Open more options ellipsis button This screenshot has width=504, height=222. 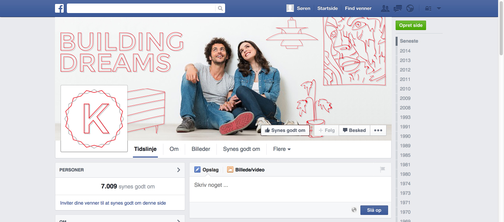point(378,130)
